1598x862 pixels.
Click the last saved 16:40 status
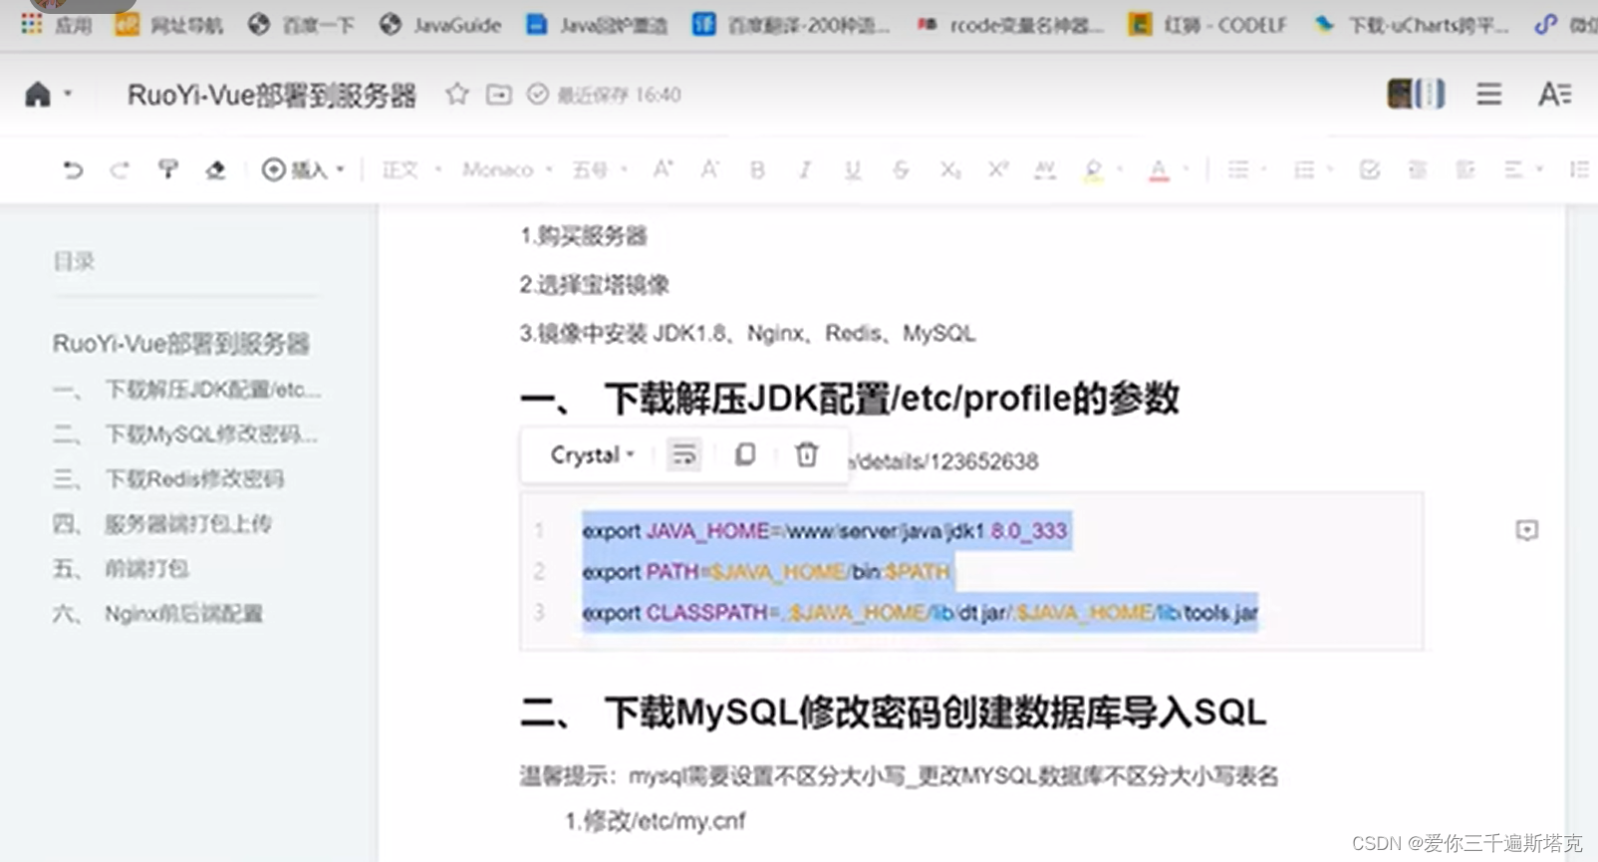click(604, 95)
